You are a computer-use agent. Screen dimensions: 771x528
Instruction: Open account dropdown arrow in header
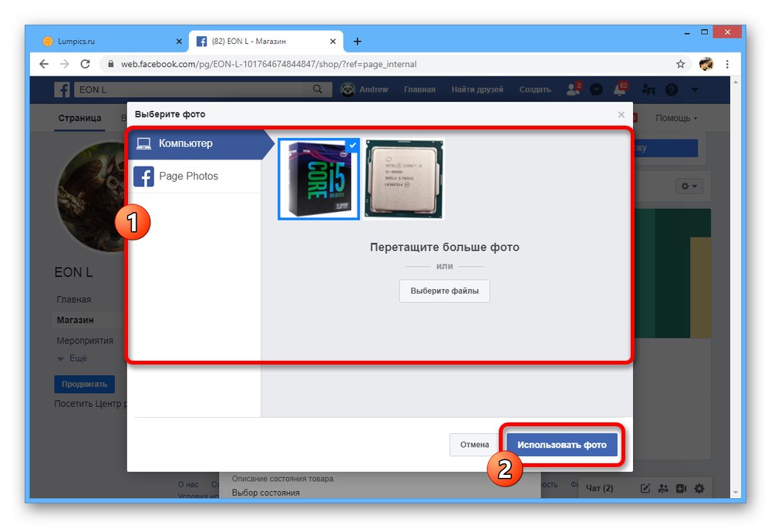695,89
